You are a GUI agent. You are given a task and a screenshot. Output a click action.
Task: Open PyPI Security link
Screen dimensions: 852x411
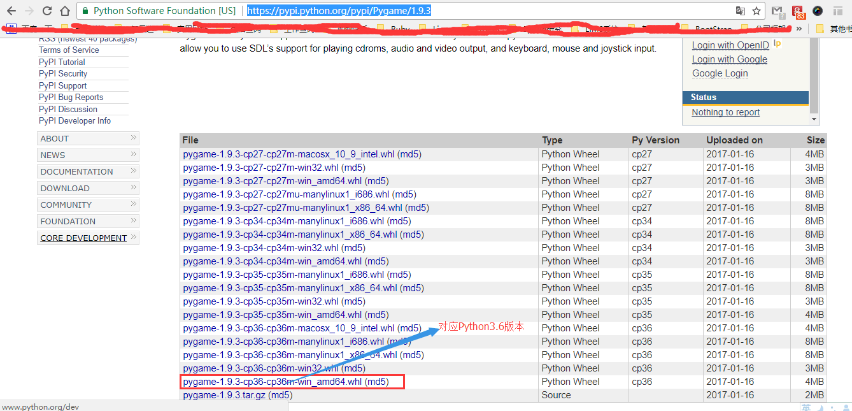(63, 74)
